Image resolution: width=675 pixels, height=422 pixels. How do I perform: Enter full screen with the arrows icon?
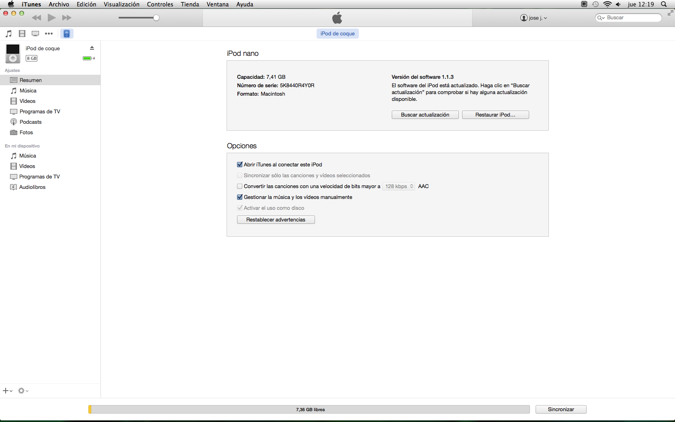670,14
